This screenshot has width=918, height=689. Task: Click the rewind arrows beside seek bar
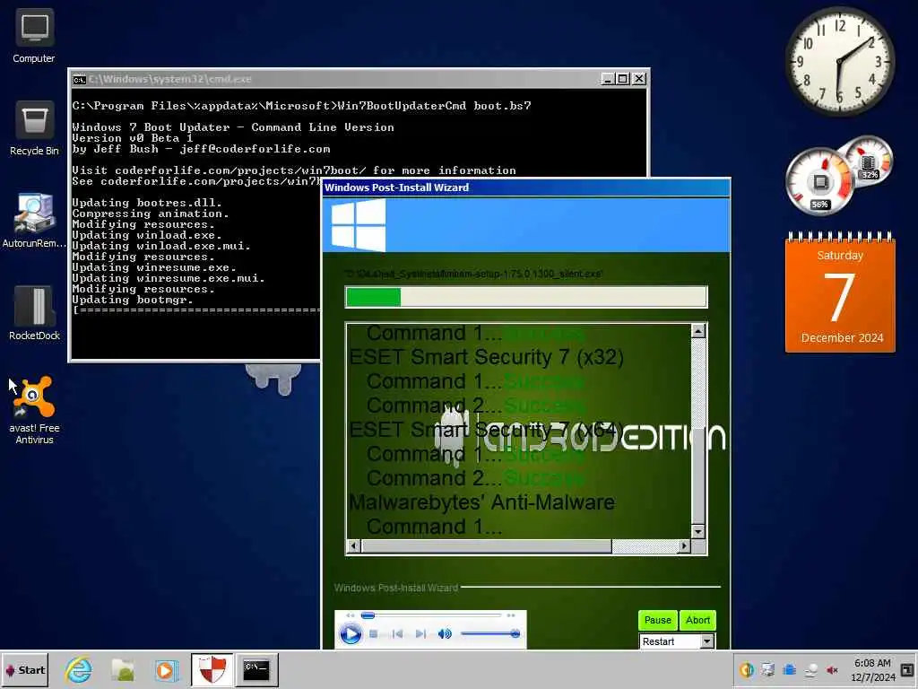click(x=351, y=615)
